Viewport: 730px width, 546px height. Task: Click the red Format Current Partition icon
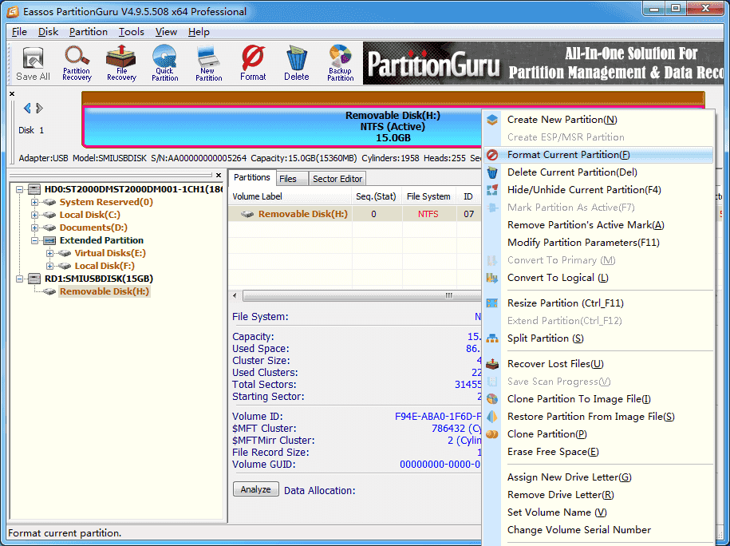(x=492, y=155)
